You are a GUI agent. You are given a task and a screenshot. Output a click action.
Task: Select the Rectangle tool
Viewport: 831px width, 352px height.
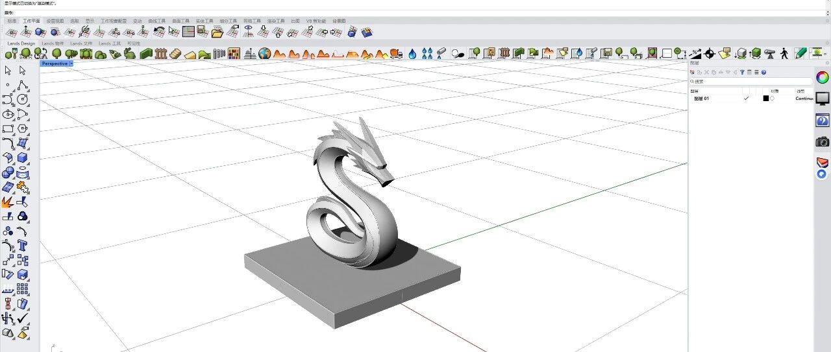pyautogui.click(x=8, y=128)
